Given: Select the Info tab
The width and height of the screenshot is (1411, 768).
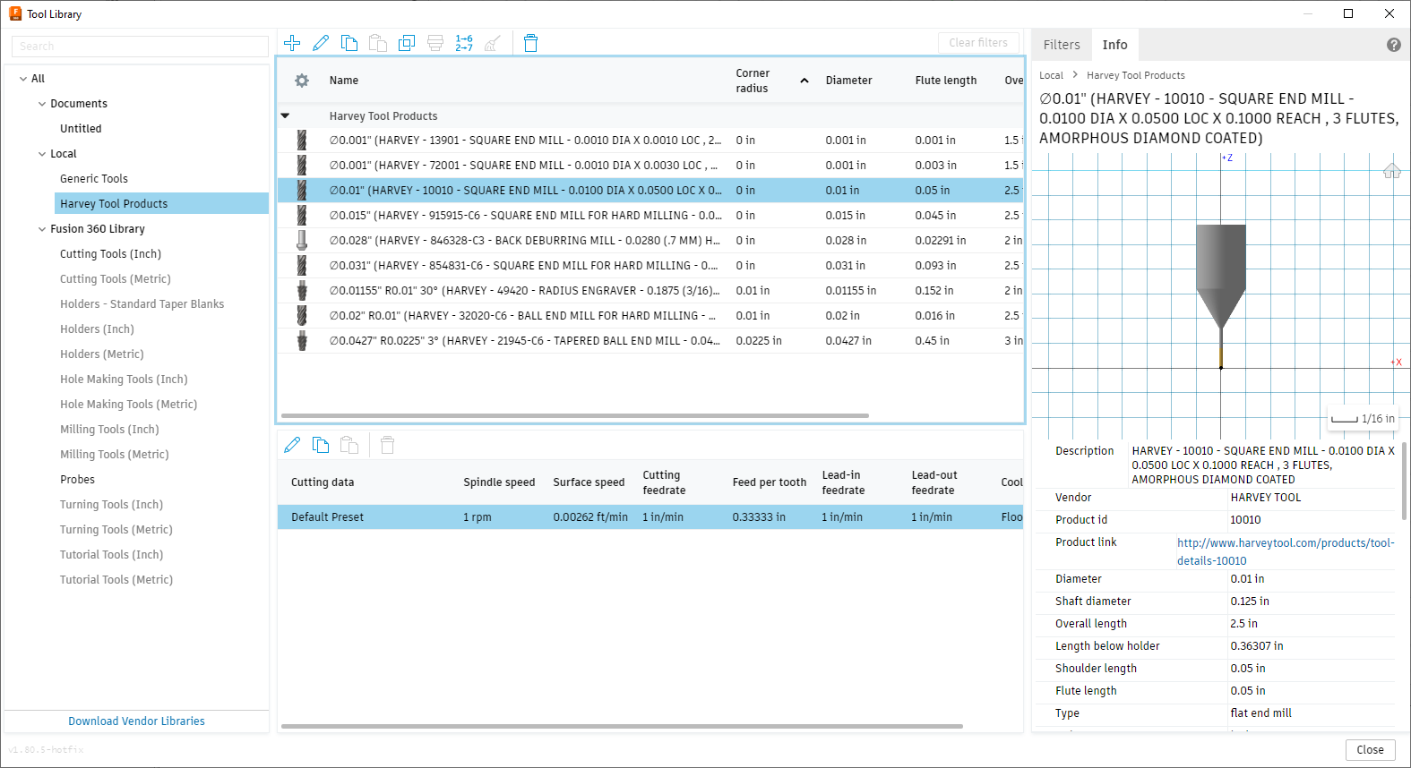Looking at the screenshot, I should pyautogui.click(x=1114, y=45).
